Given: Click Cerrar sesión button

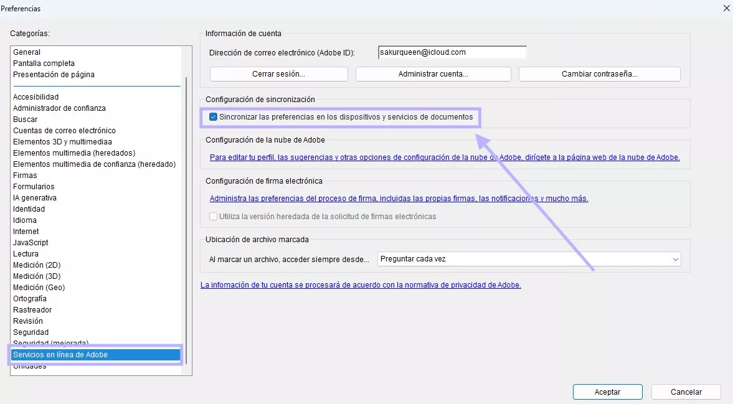Looking at the screenshot, I should [278, 74].
